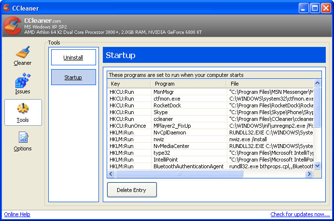Maximize the CCleaner window
Image resolution: width=334 pixels, height=221 pixels.
tap(315, 8)
